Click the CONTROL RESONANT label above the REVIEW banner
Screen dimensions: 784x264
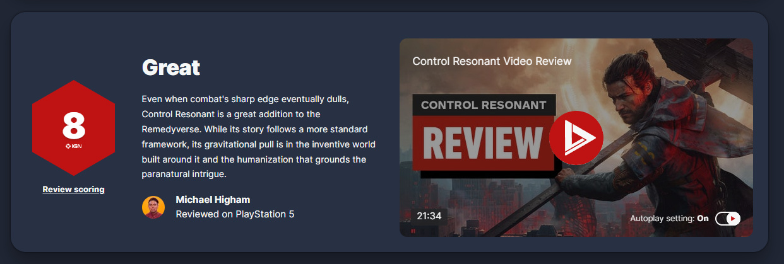484,105
